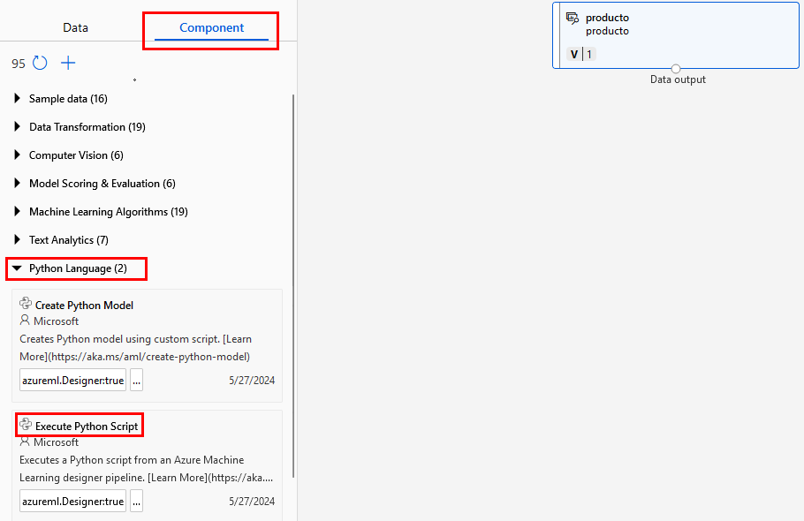Expand the Computer Vision category

coord(17,155)
